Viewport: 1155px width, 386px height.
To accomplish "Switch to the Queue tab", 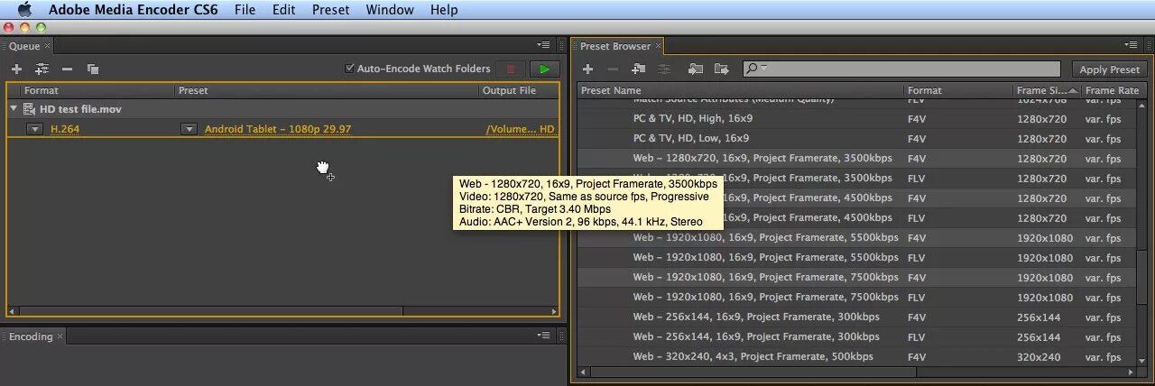I will [x=24, y=46].
